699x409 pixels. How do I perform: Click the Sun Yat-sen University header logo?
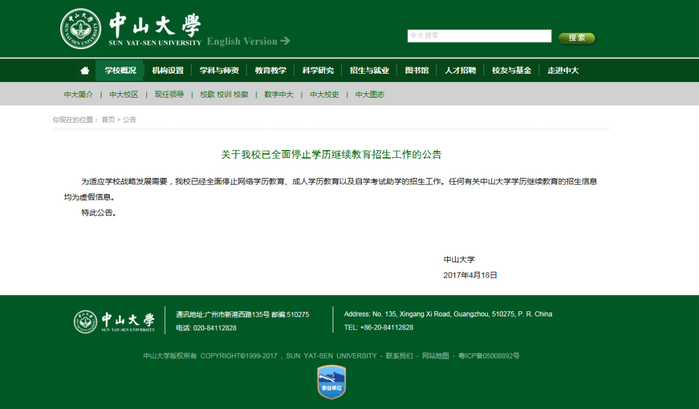(131, 29)
